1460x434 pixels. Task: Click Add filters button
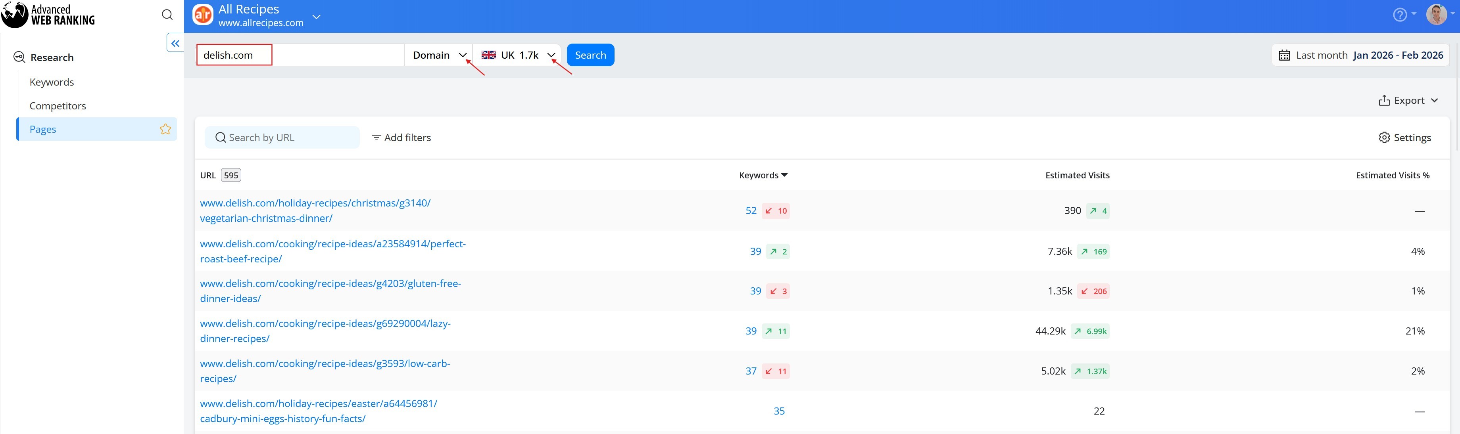(401, 138)
